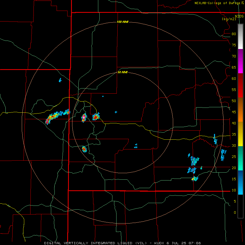This screenshot has width=245, height=245.
Task: Click the blue echo at the far east edge
Action: coord(223,155)
